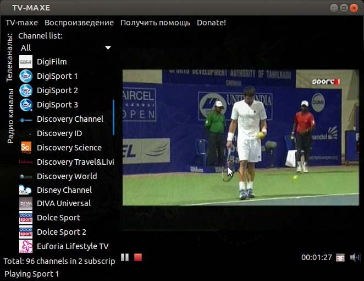Select DigiSport 3 channel name
The width and height of the screenshot is (364, 281).
(57, 105)
